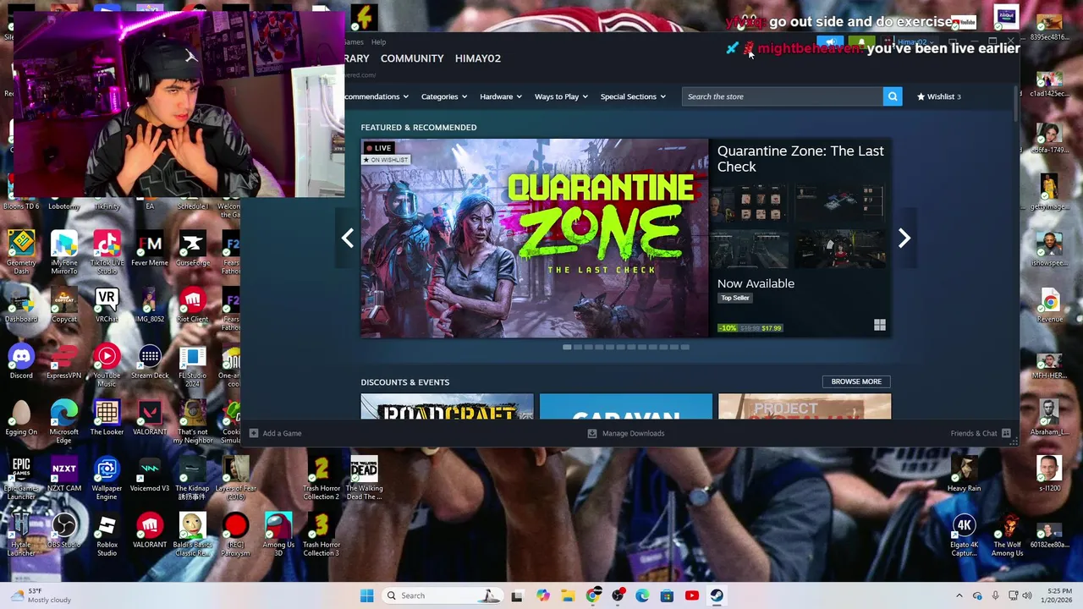Open the HIMAY02 profile tab
The height and width of the screenshot is (609, 1083).
tap(478, 58)
